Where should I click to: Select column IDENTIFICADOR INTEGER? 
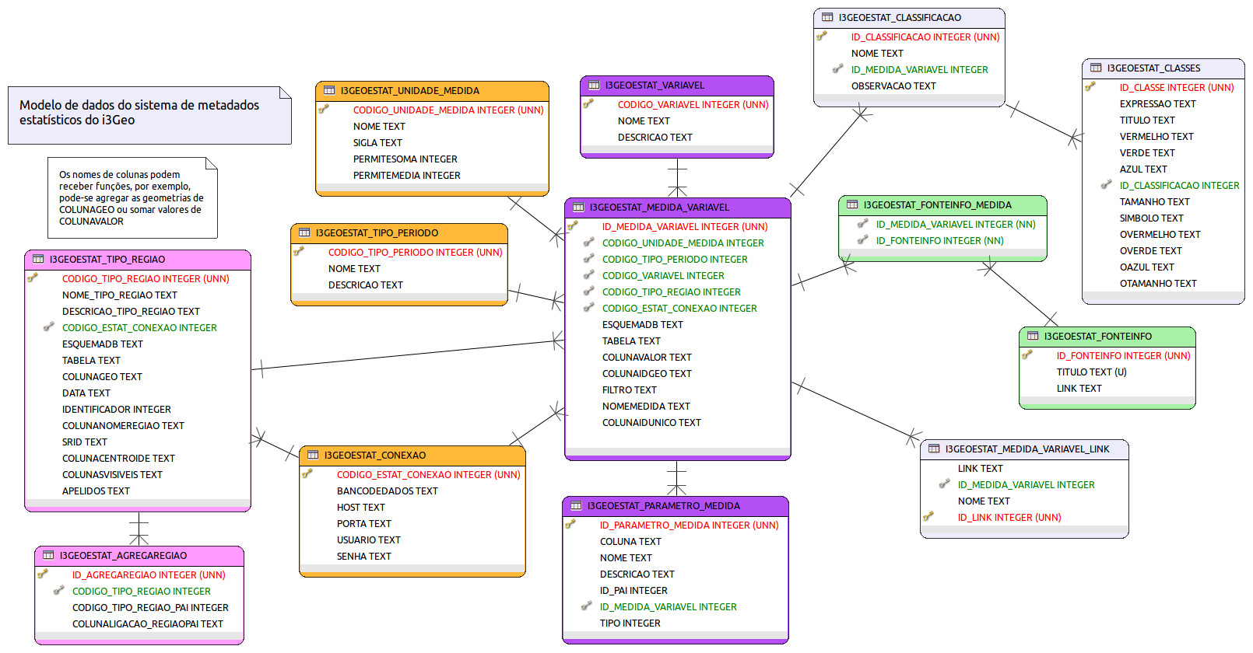[x=116, y=410]
